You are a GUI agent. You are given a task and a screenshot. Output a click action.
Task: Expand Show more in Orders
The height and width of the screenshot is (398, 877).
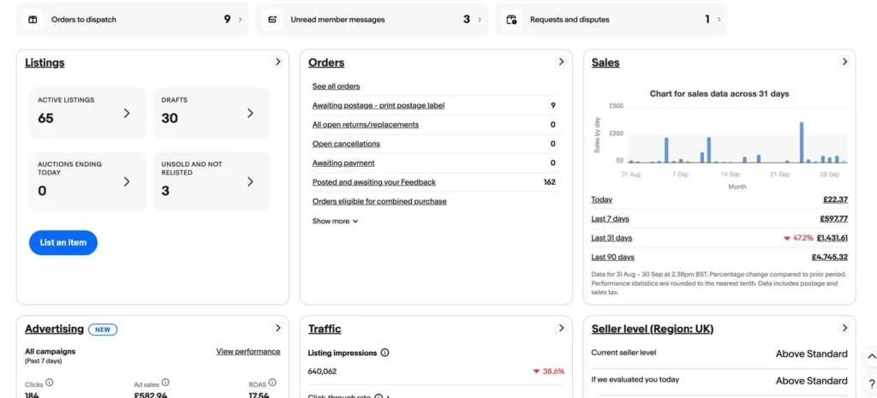[335, 221]
